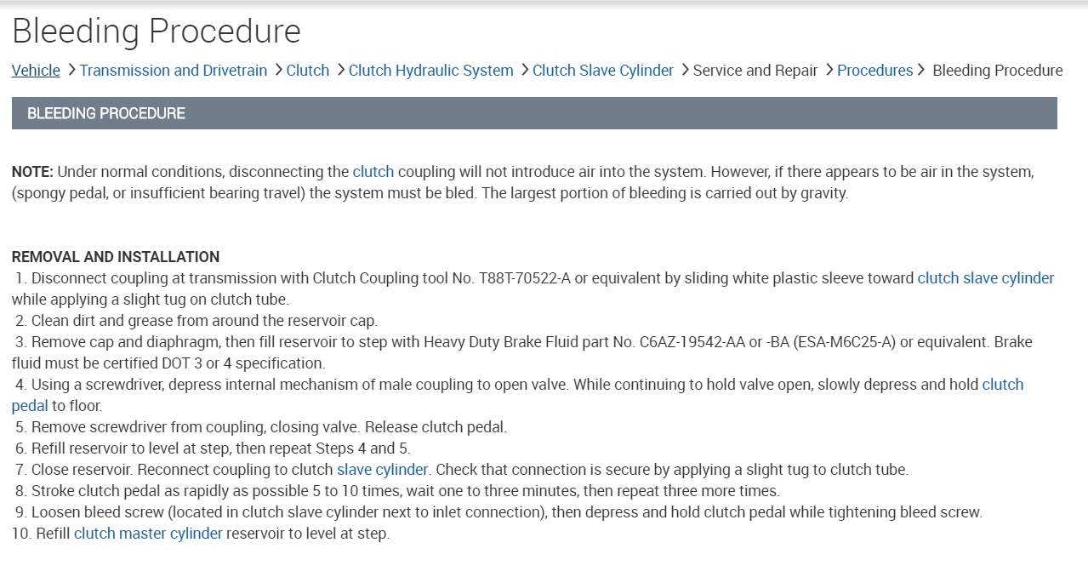Click the Service and Repair breadcrumb text

[x=755, y=71]
